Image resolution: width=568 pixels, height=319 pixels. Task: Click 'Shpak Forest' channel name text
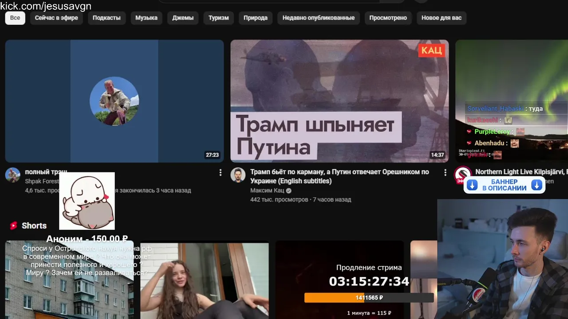point(42,182)
